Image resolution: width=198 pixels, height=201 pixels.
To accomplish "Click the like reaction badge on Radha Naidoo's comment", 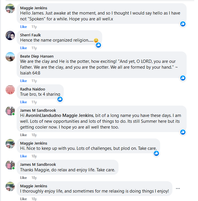I will [60, 99].
